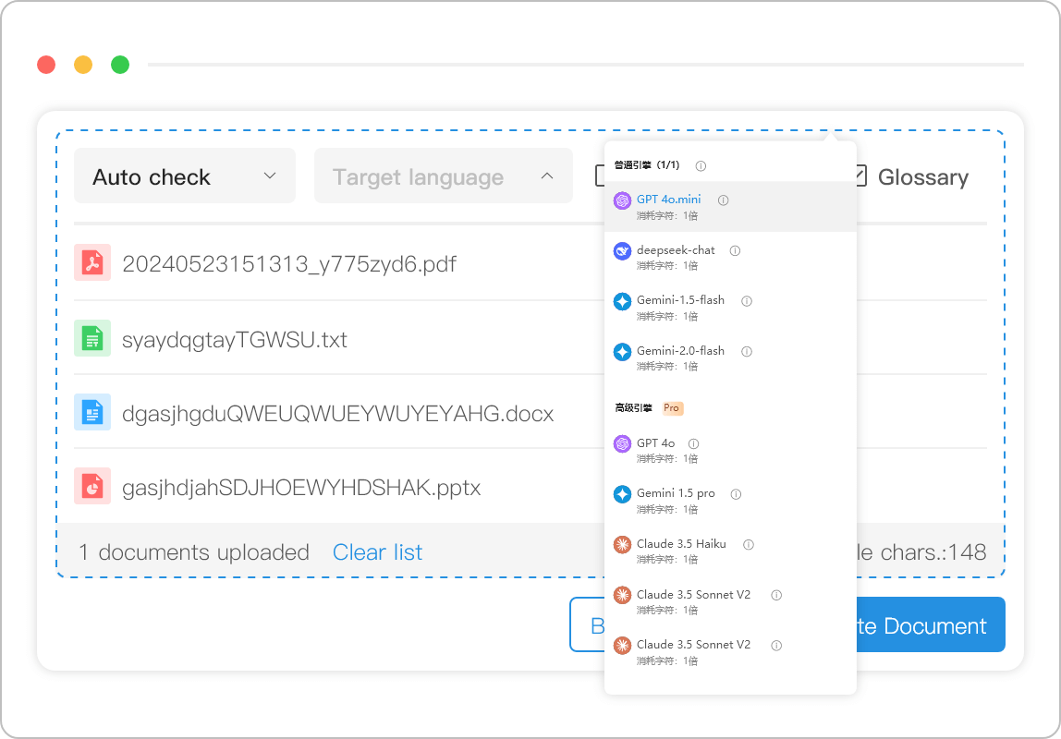Click the blue star logo of Gemini-1.5-flash
Screen dimensions: 1061x739
pyautogui.click(x=623, y=301)
